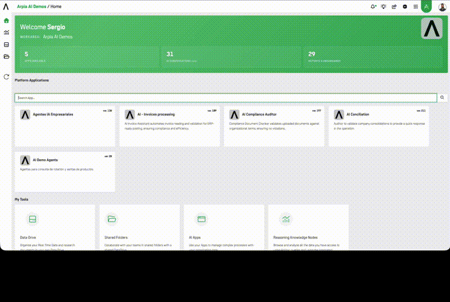Open the user profile avatar
This screenshot has width=450, height=302.
coord(442,7)
